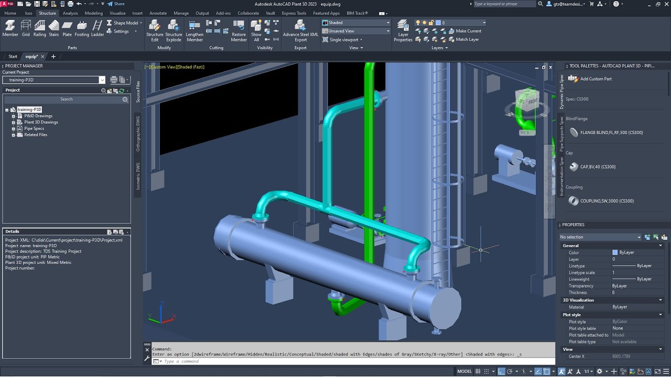Screen dimensions: 671x377
Task: Toggle object snap tracking in status bar
Action: click(x=538, y=371)
